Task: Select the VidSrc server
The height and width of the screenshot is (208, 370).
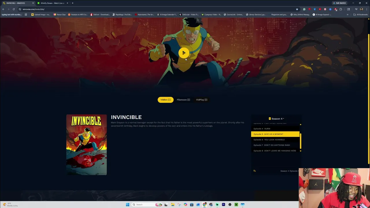Action: point(165,100)
